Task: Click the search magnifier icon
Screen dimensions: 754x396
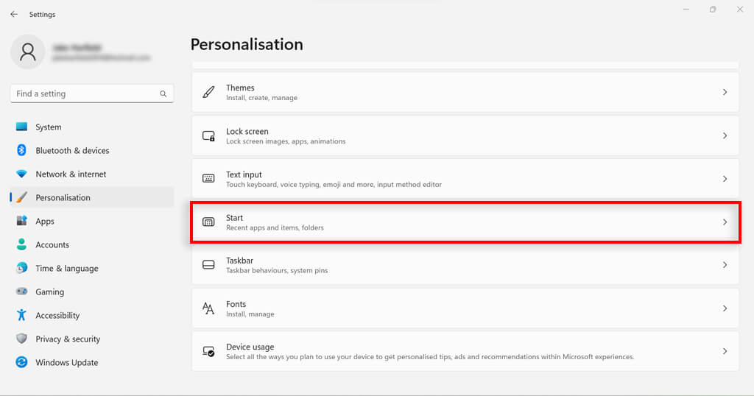Action: coord(163,94)
